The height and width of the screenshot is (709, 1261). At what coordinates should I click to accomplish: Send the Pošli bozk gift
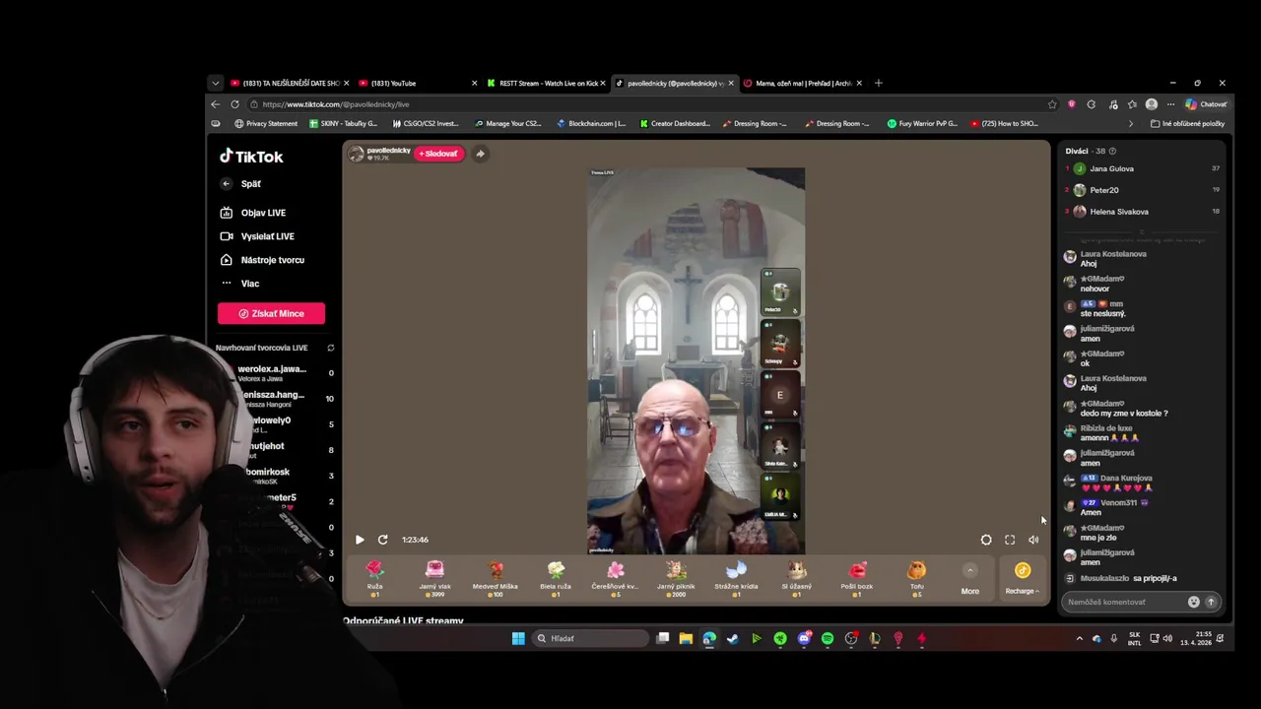point(857,578)
